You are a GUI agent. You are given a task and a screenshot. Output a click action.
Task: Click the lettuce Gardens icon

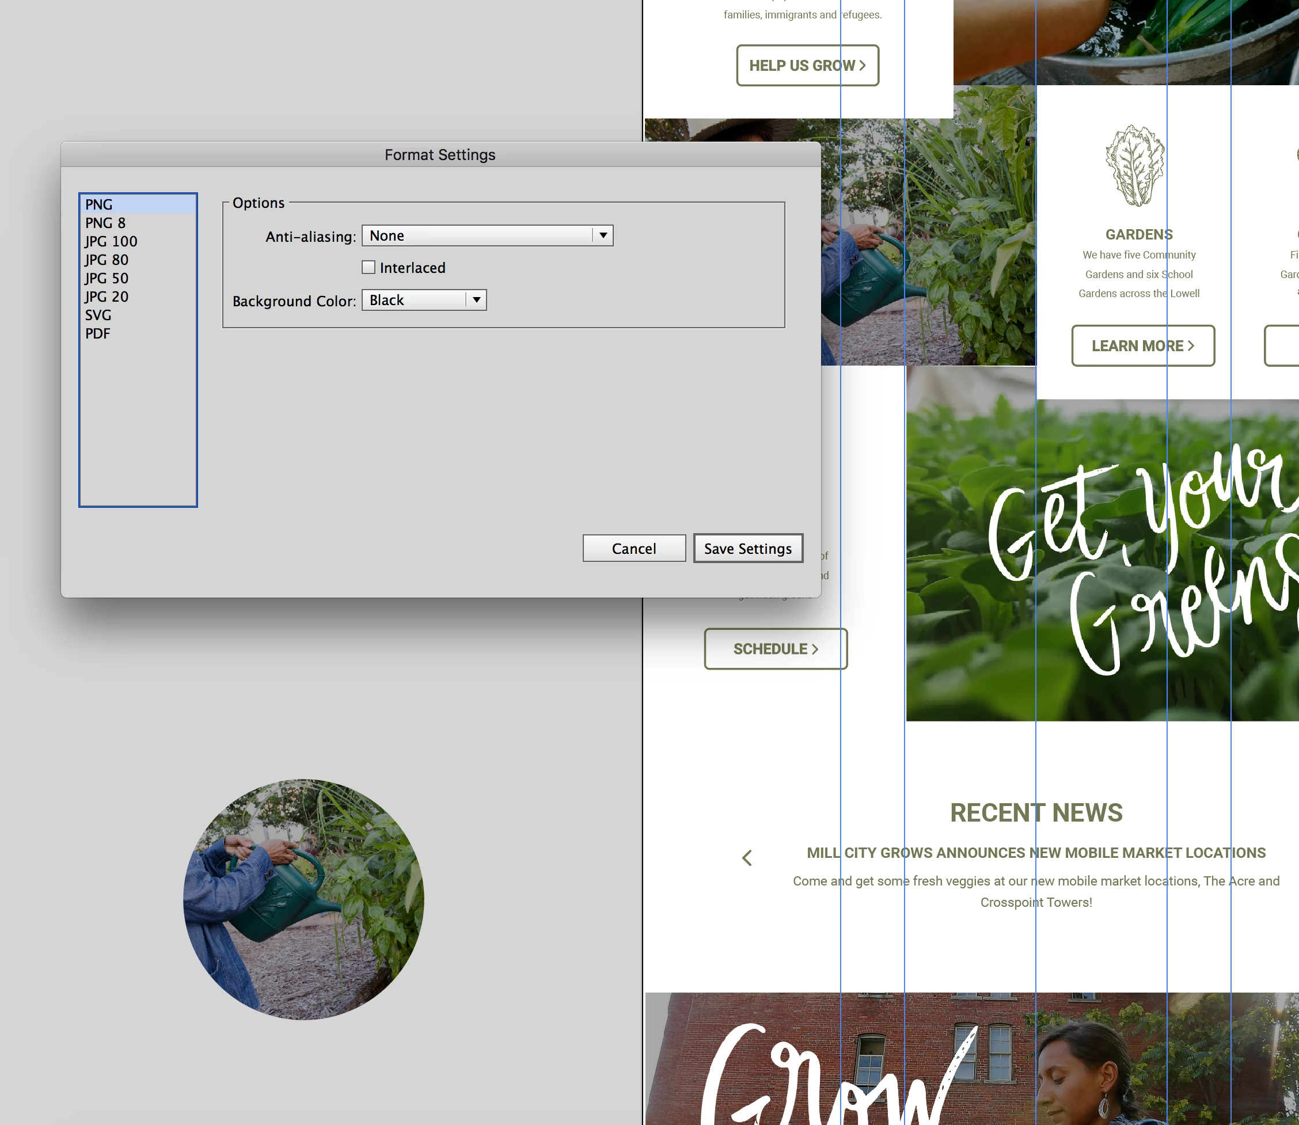[1134, 166]
